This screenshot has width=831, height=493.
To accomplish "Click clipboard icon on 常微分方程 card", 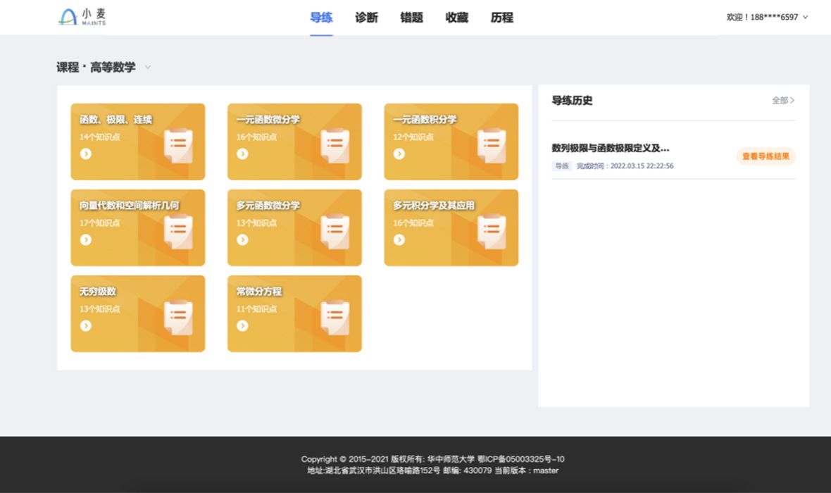I will (x=335, y=318).
